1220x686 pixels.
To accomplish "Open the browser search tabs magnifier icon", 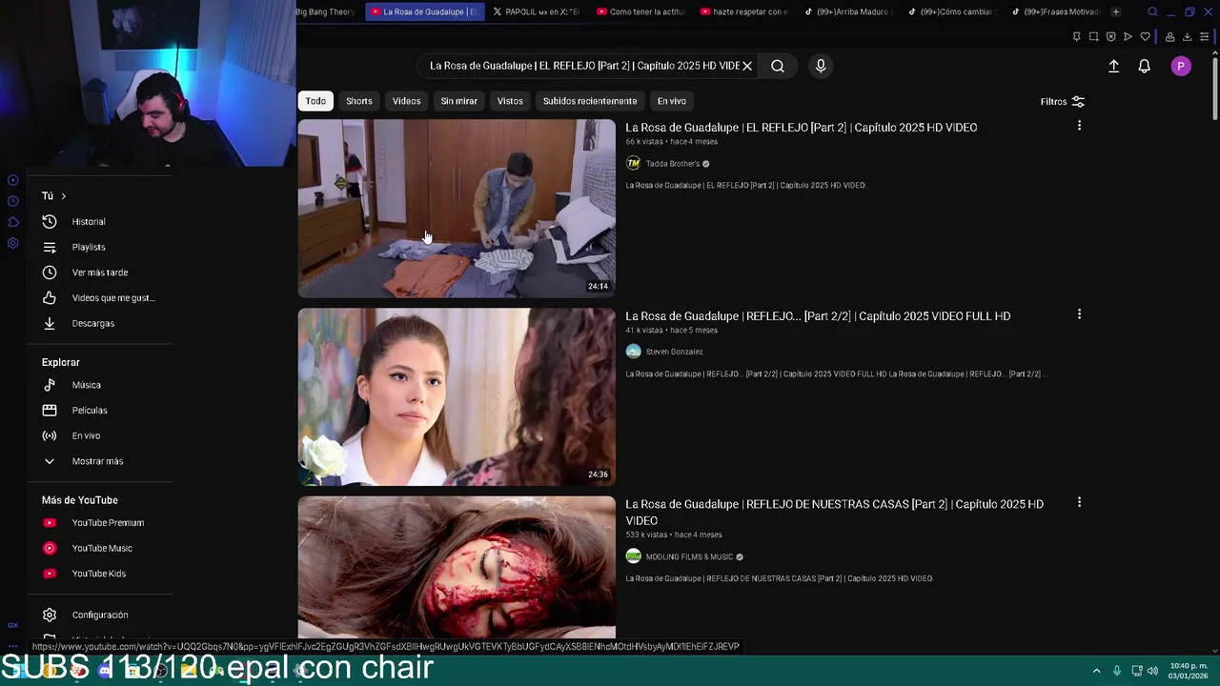I will [x=1152, y=12].
